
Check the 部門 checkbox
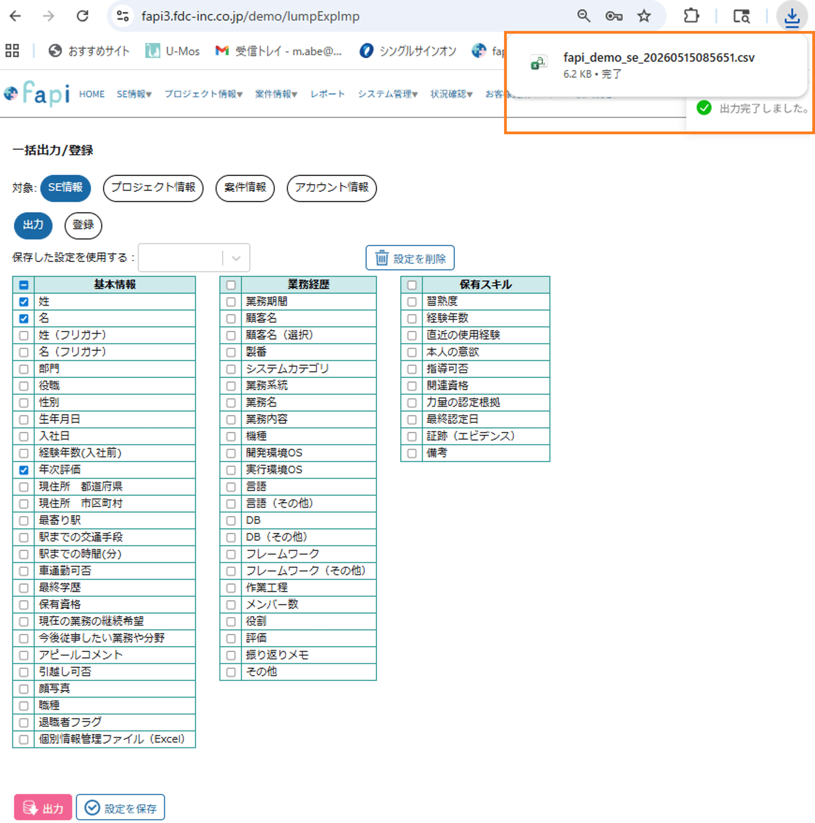[24, 369]
